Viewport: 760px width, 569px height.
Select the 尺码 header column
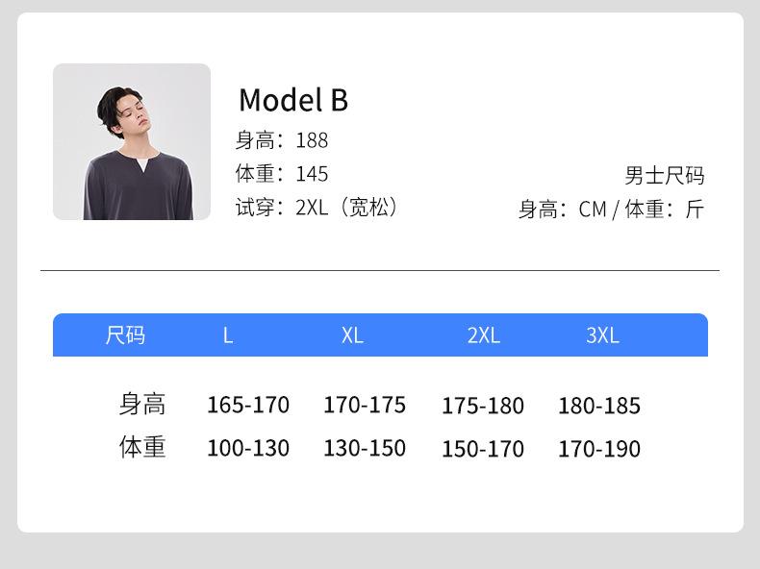[125, 335]
